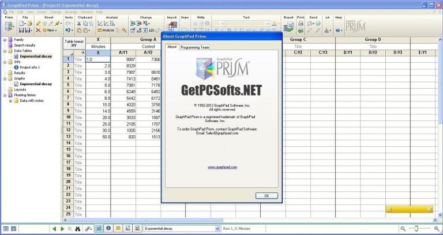Select Project info 1 in the navigator

pyautogui.click(x=29, y=67)
